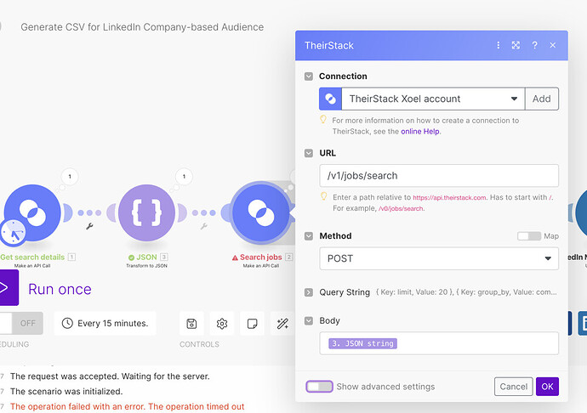Screen dimensions: 587x413
Task: Click the module number 2 badge
Action: (289, 257)
